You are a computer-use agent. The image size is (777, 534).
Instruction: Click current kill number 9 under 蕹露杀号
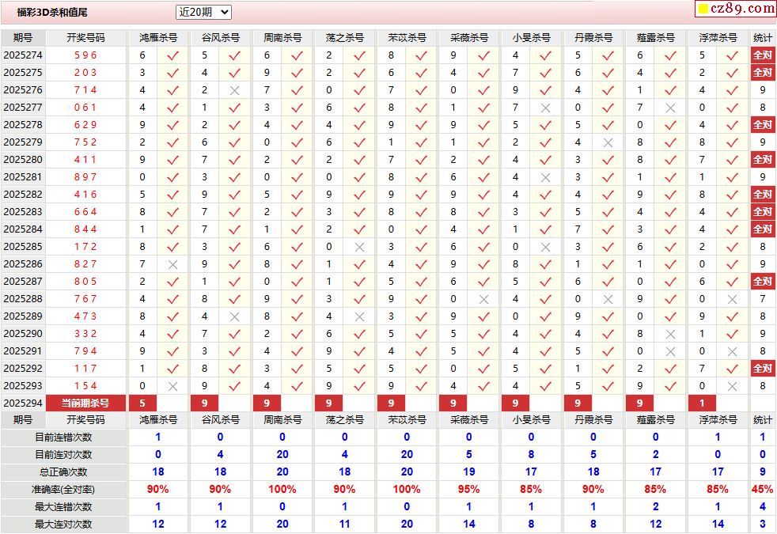pyautogui.click(x=640, y=403)
